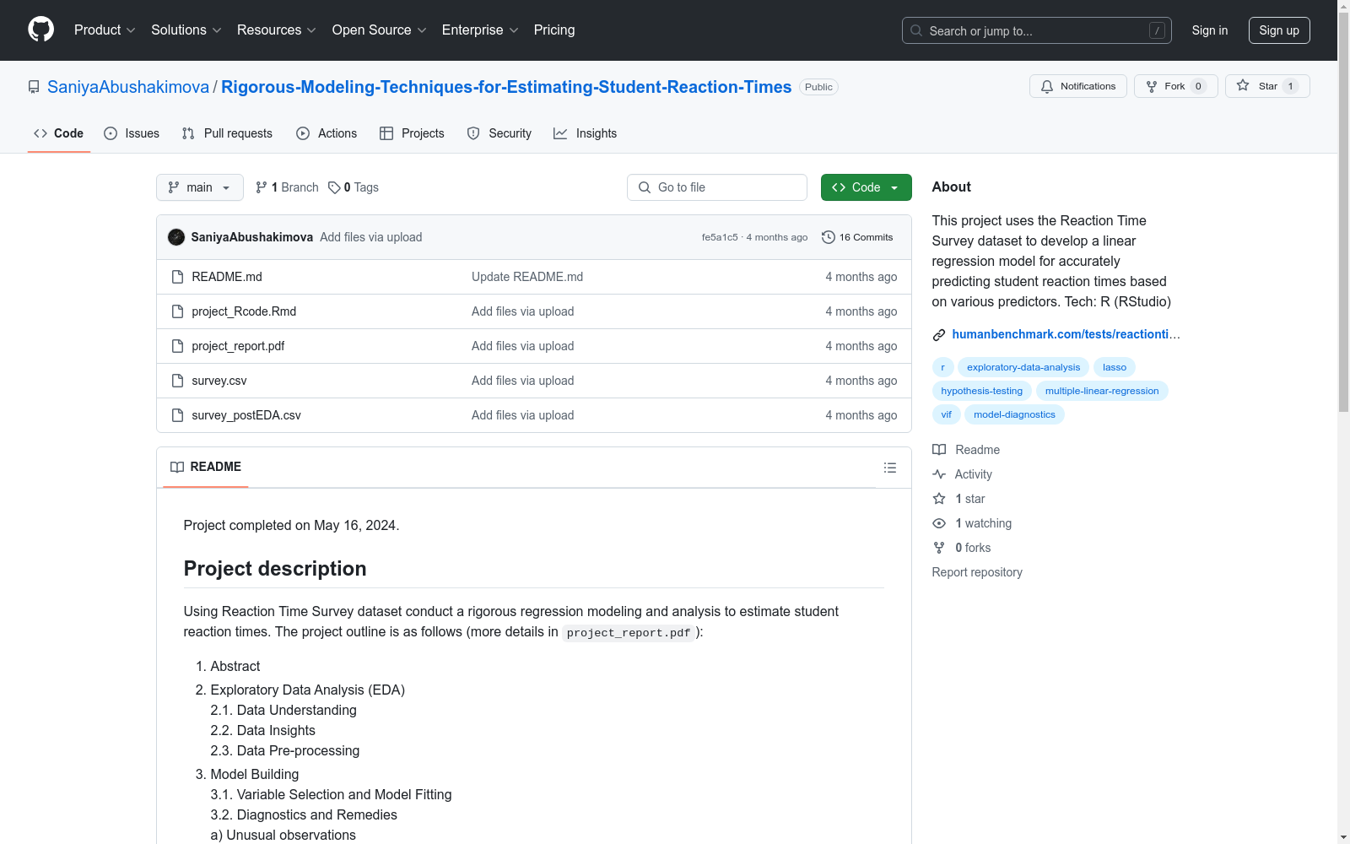Click the star icon beside 1 star
1350x844 pixels.
click(939, 499)
